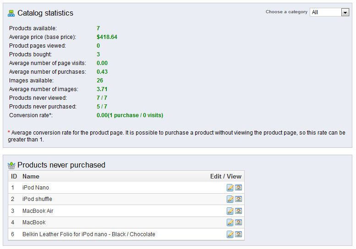Screen dimensions: 356x249
Task: Select the iPod Nano table row name
Action: point(36,188)
